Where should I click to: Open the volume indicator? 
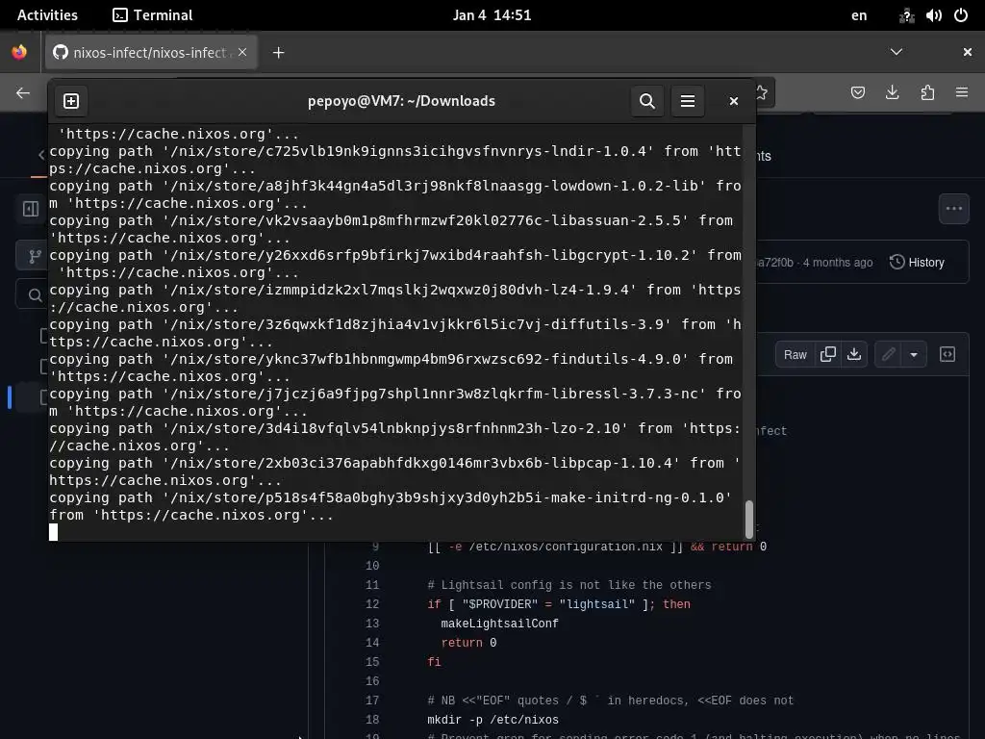pyautogui.click(x=933, y=15)
